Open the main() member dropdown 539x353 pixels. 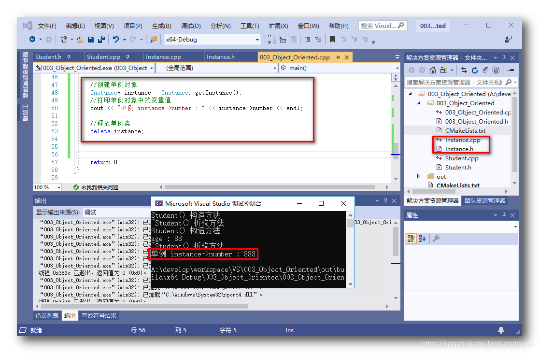(397, 68)
